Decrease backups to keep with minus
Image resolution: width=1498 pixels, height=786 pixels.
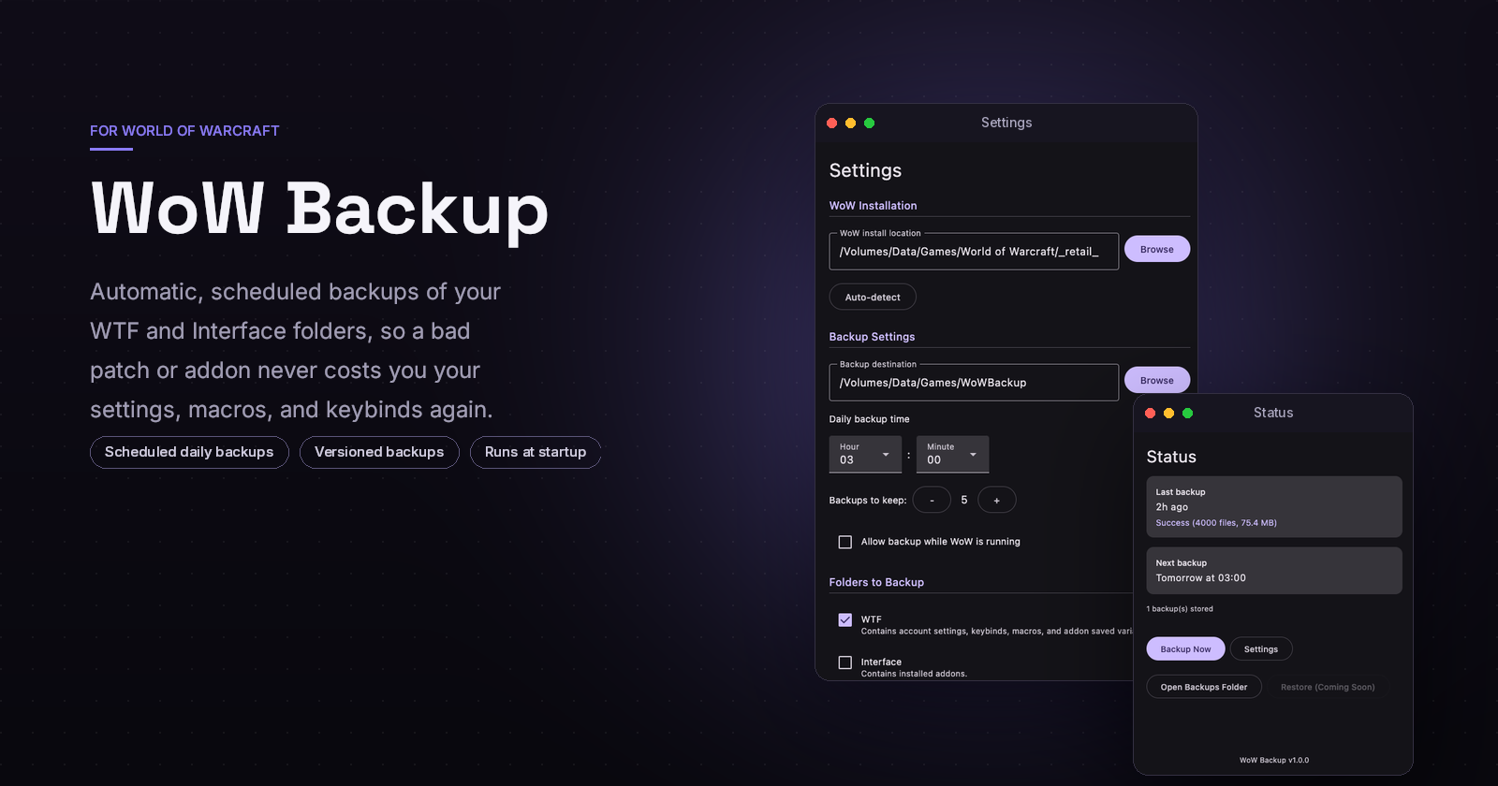point(932,500)
